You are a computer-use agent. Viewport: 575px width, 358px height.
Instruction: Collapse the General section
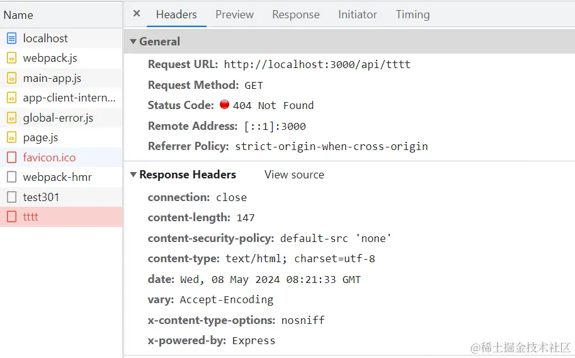click(x=134, y=42)
